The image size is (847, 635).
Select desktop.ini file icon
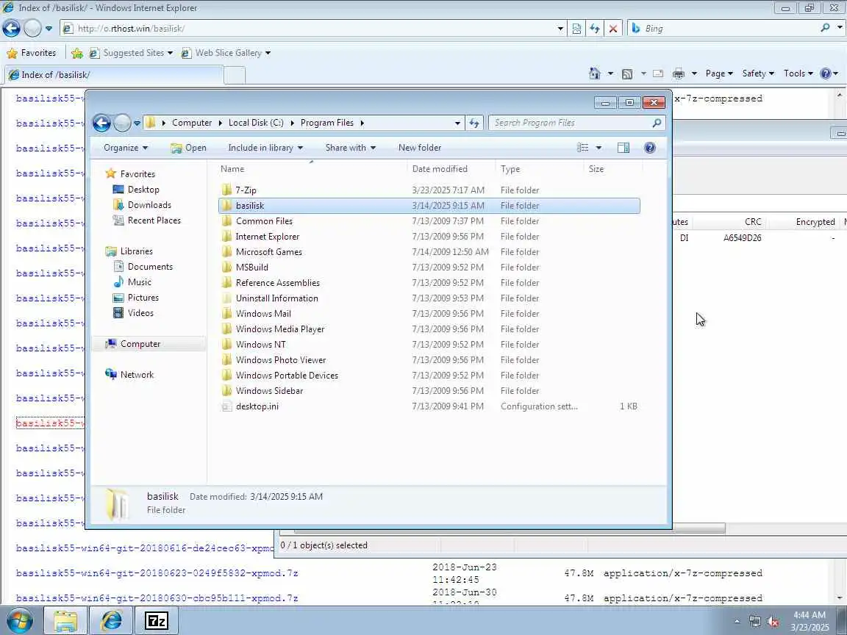point(227,406)
